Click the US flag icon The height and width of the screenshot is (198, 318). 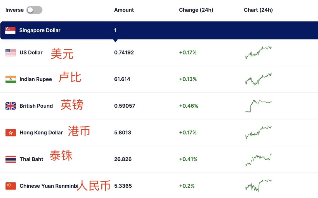pos(11,53)
